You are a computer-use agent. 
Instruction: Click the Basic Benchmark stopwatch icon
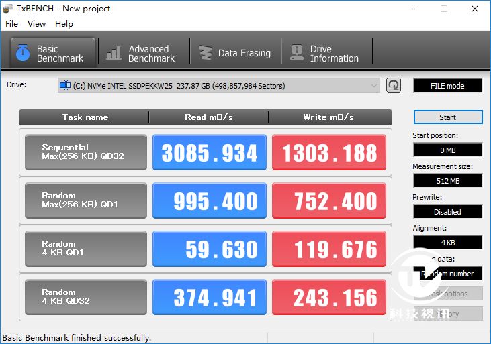point(23,53)
